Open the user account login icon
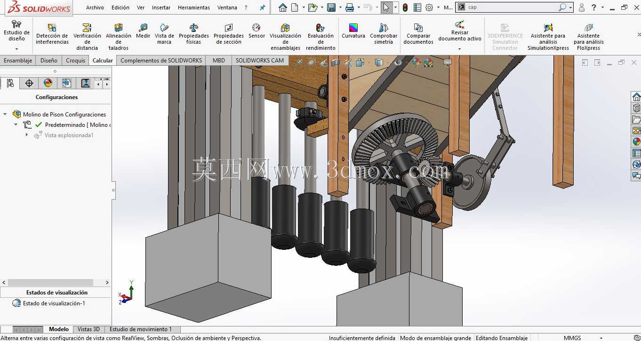 pyautogui.click(x=582, y=8)
